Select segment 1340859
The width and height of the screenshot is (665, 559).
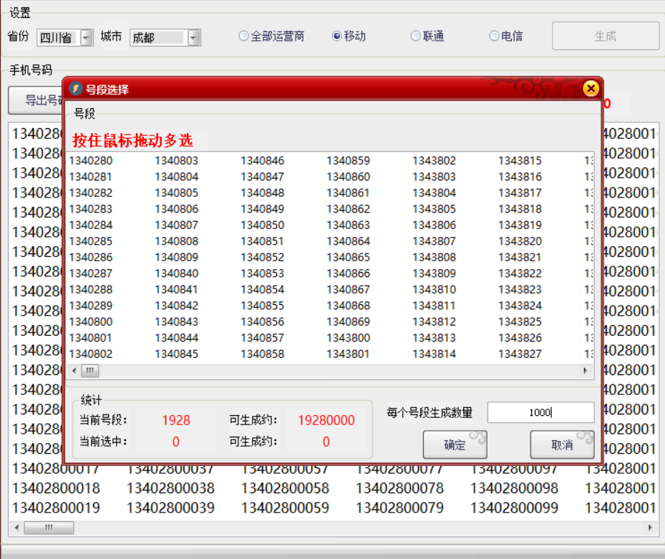coord(348,161)
